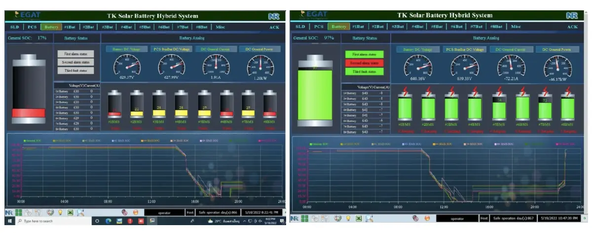Click the red Second alarm status indicator

coord(365,63)
